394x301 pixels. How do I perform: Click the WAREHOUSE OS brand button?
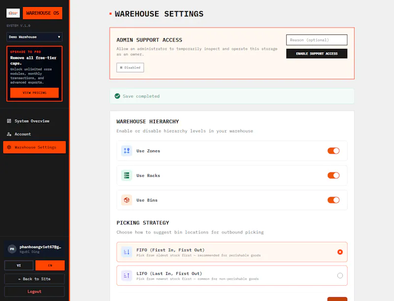tap(42, 13)
